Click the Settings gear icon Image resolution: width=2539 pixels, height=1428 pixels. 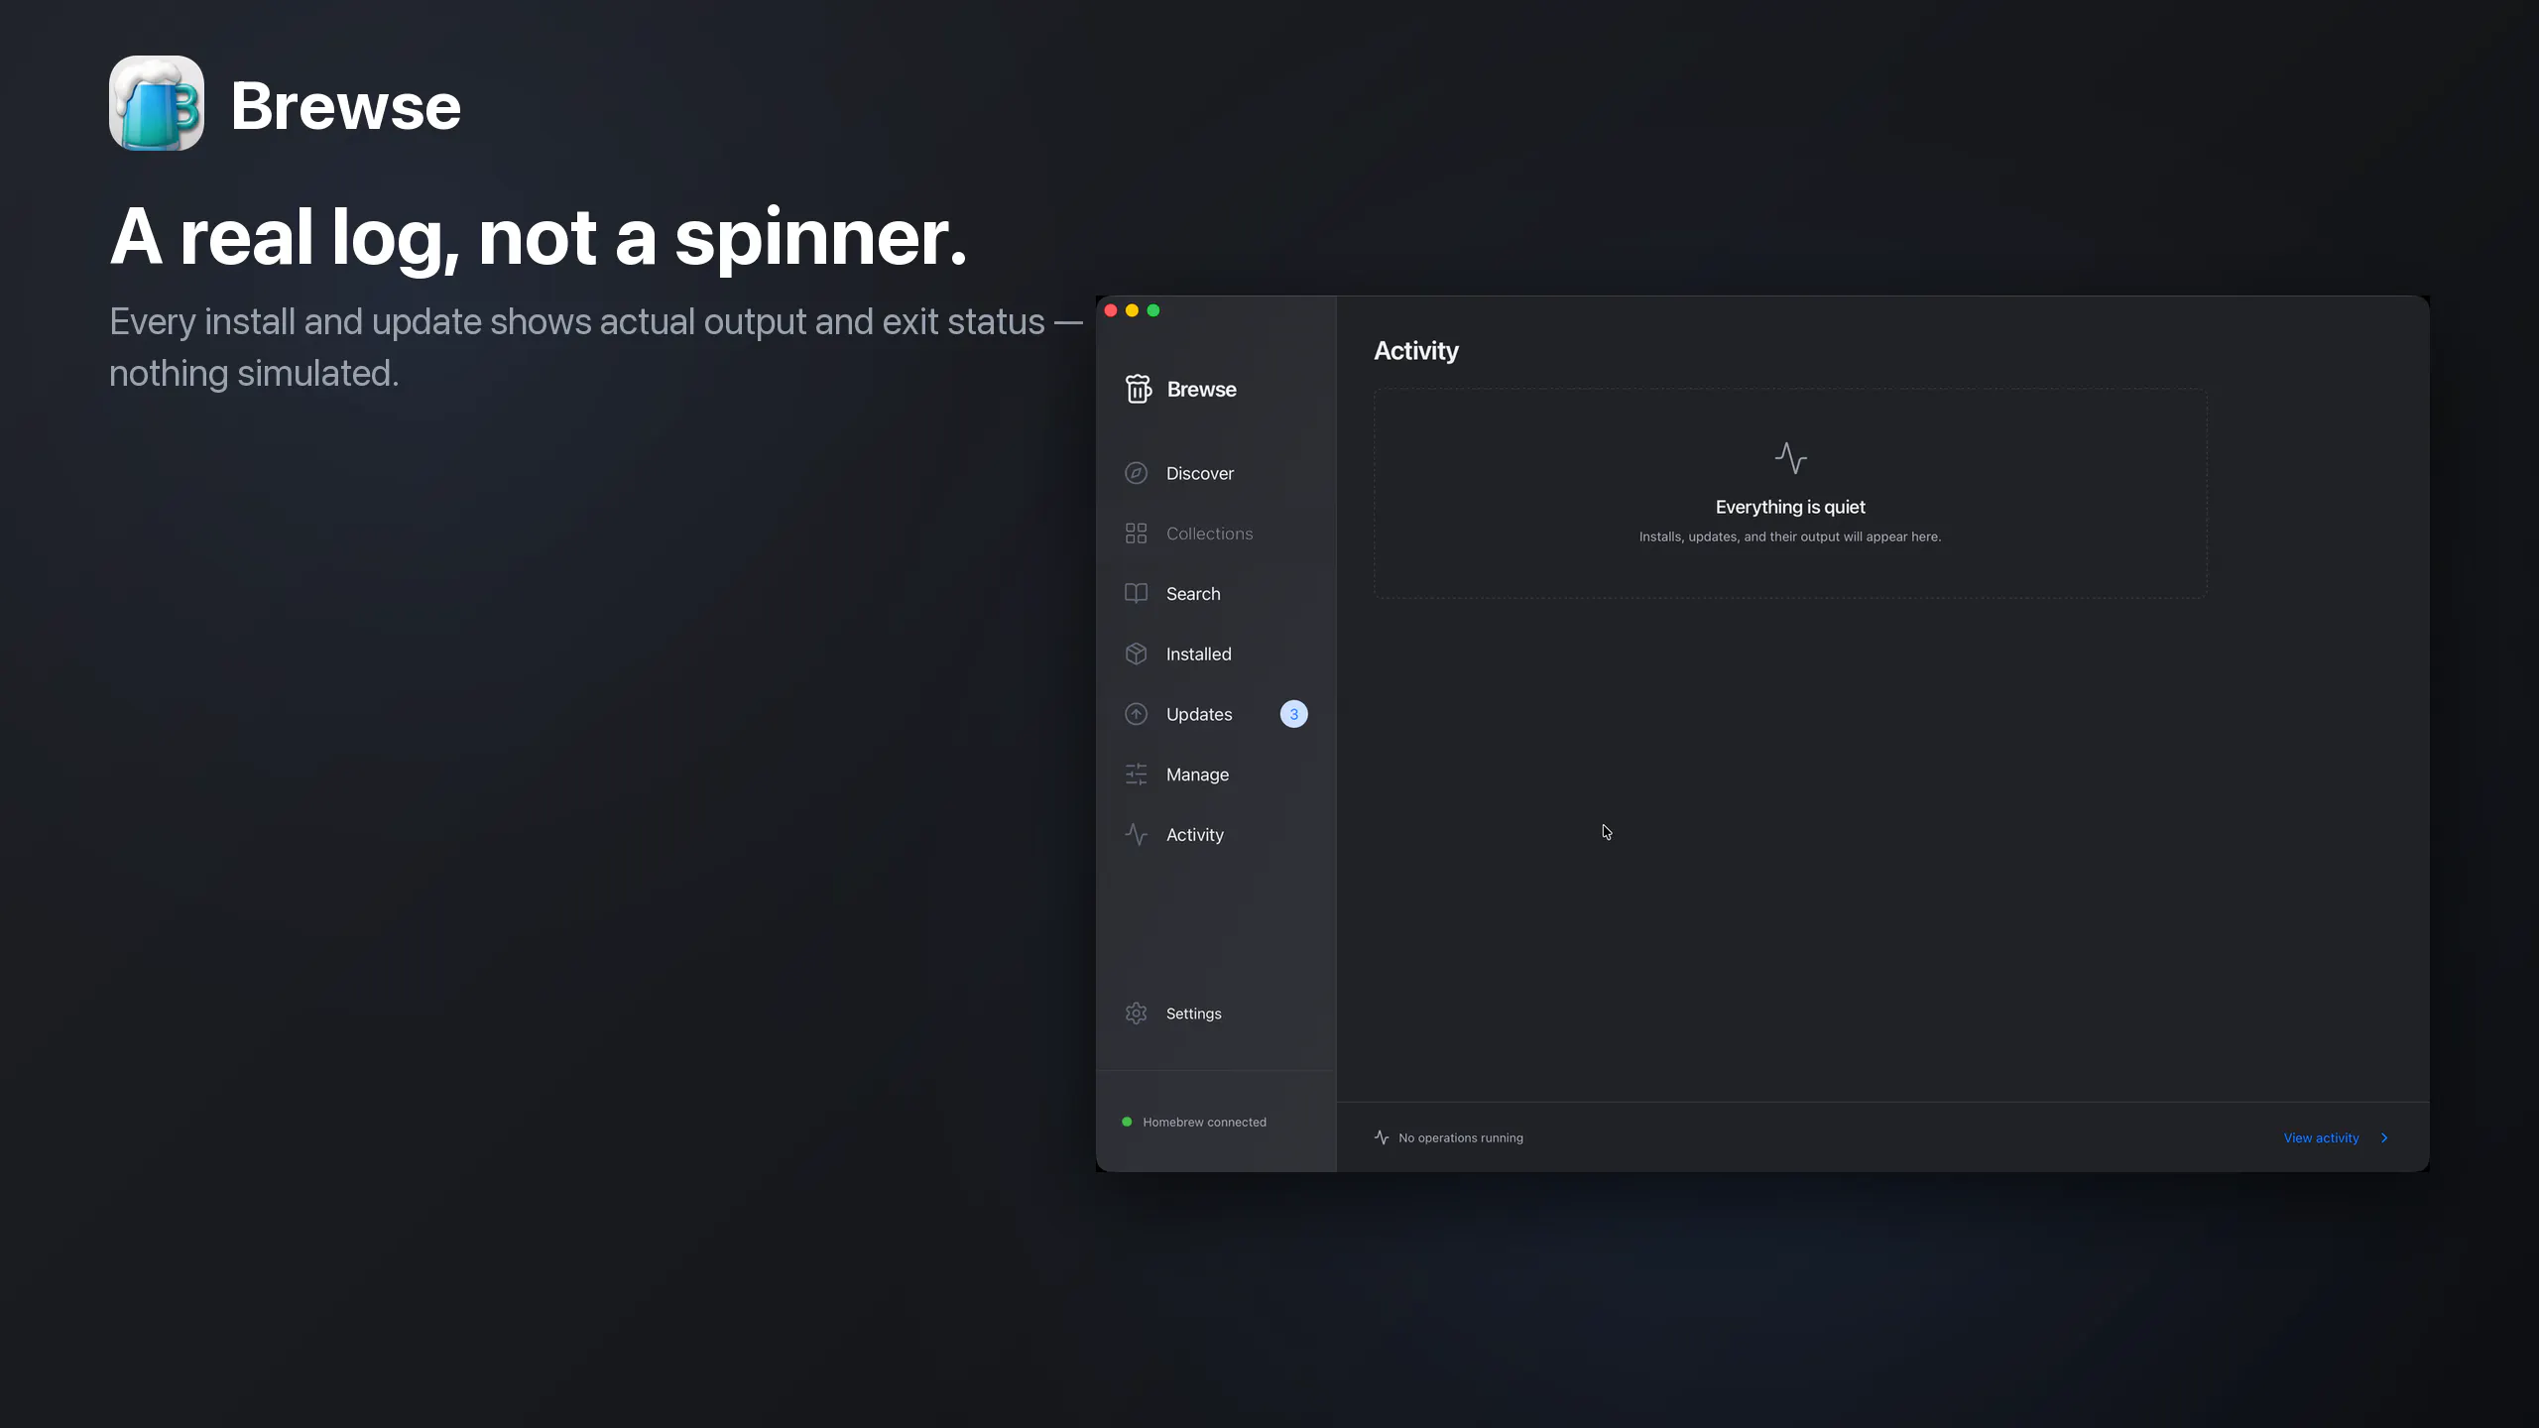click(x=1137, y=1013)
